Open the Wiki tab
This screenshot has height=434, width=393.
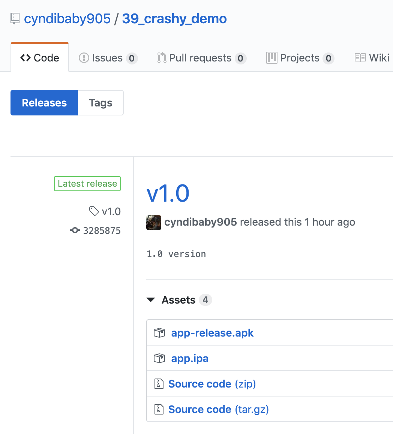click(372, 58)
